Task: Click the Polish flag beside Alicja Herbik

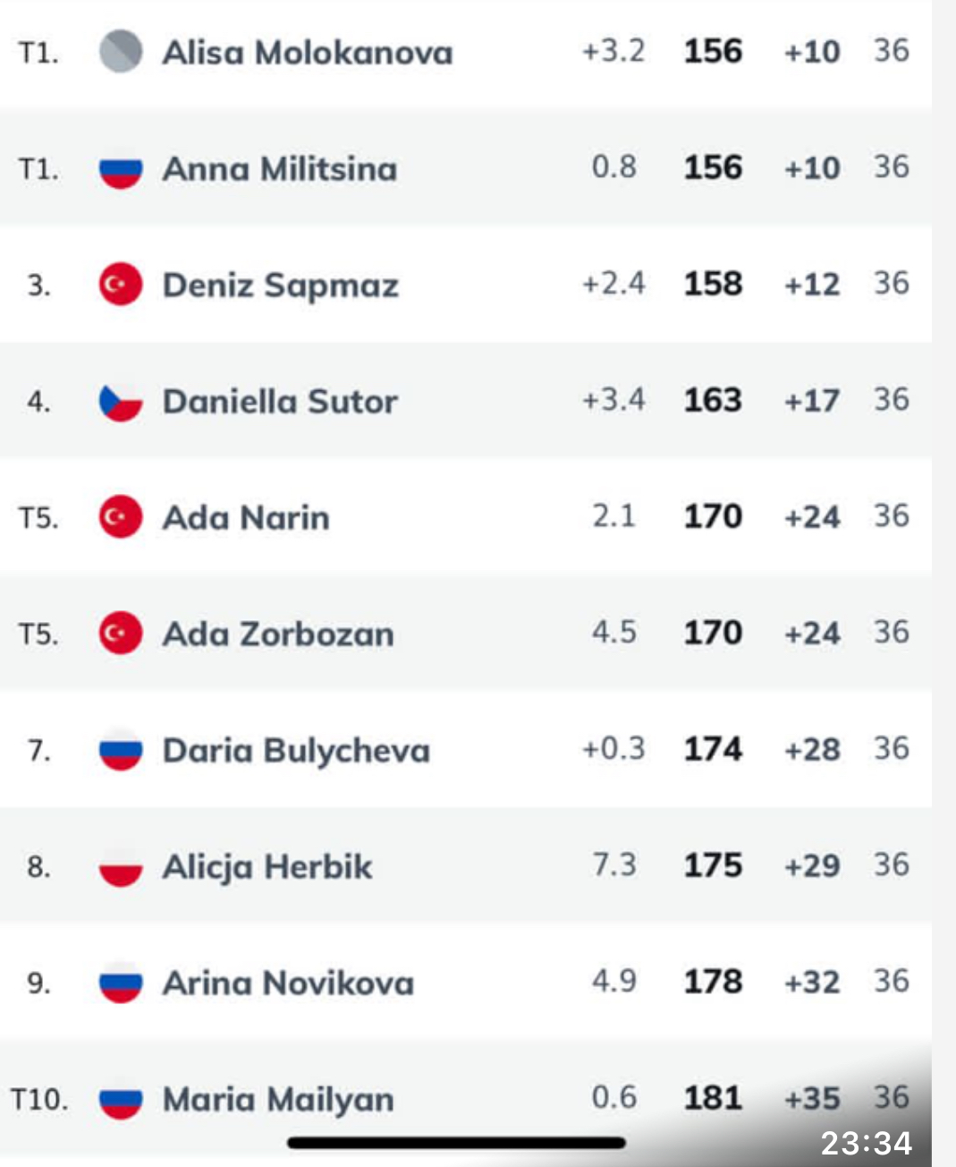Action: click(121, 866)
